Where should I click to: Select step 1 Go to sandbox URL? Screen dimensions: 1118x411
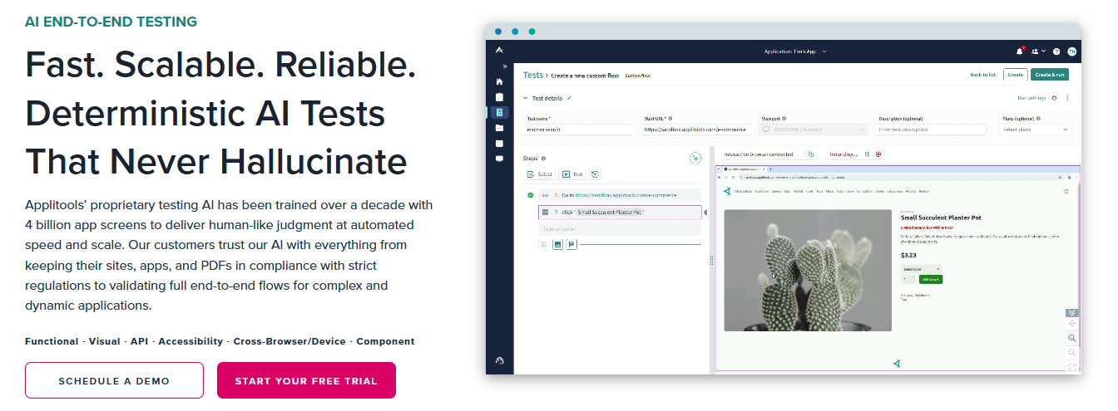tap(619, 195)
